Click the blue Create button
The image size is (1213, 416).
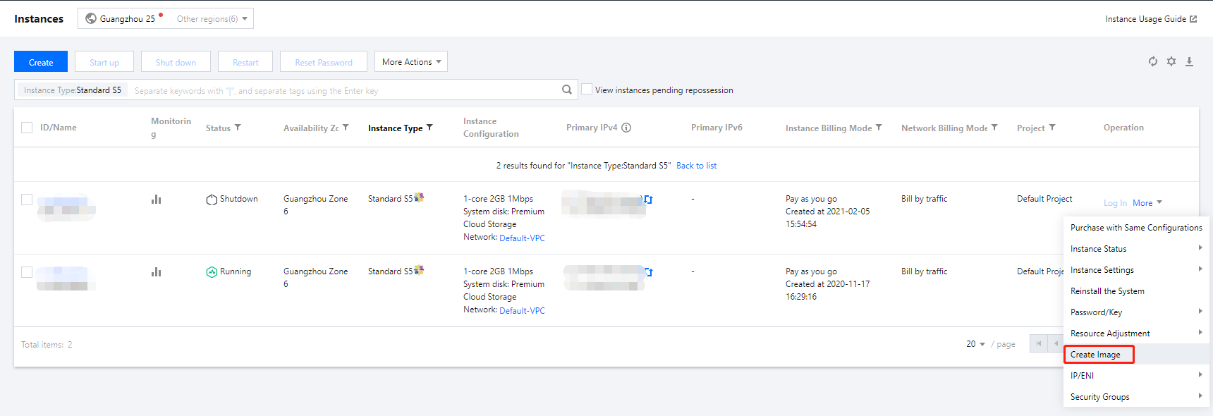41,62
